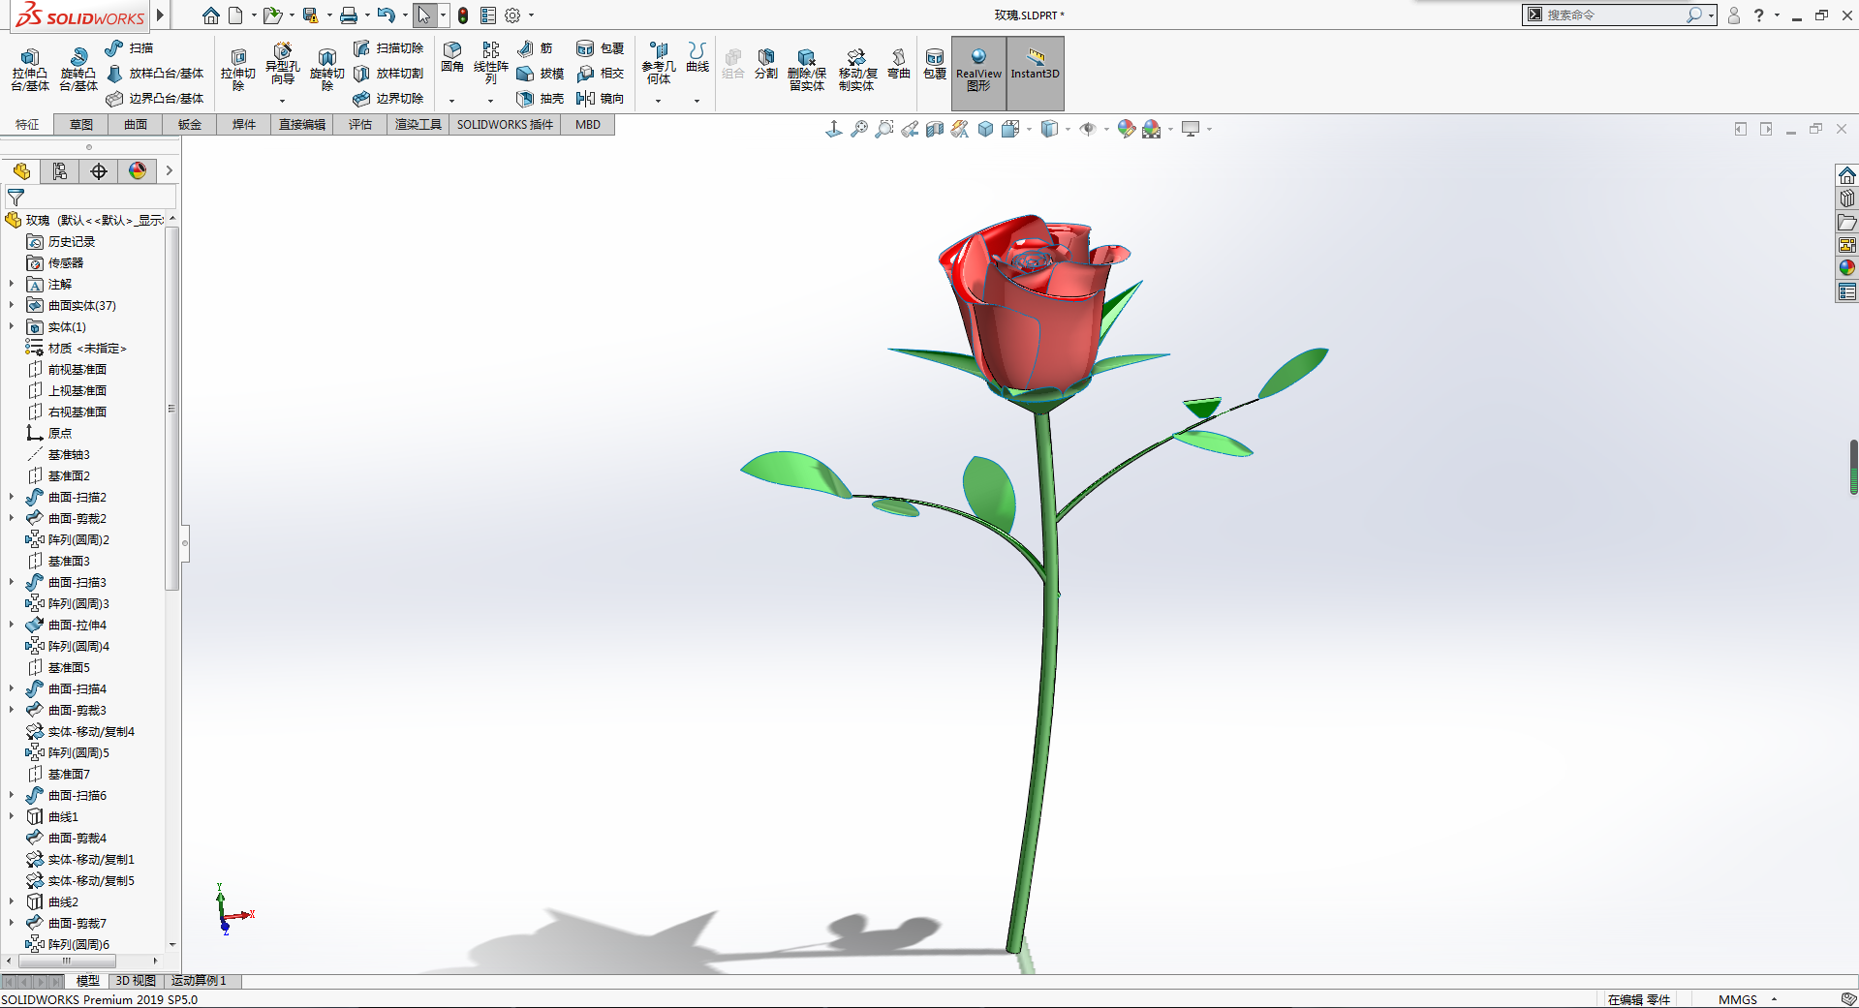Toggle RealView graphics (RealView 图形)
Screen dimensions: 1859x1008
click(x=978, y=73)
